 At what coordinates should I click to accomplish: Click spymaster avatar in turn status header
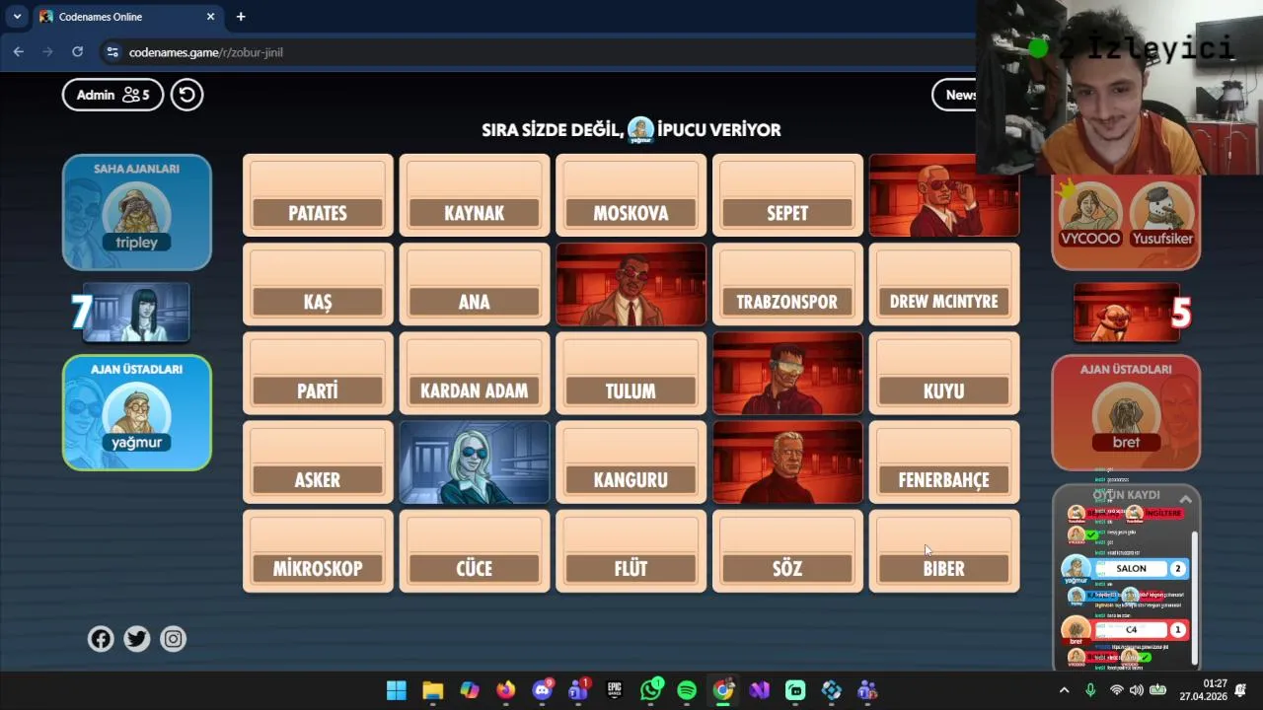tap(641, 129)
